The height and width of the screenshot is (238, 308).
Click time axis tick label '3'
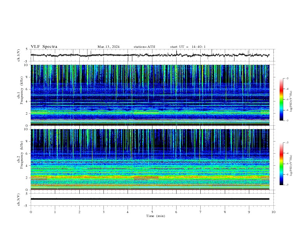click(103, 212)
